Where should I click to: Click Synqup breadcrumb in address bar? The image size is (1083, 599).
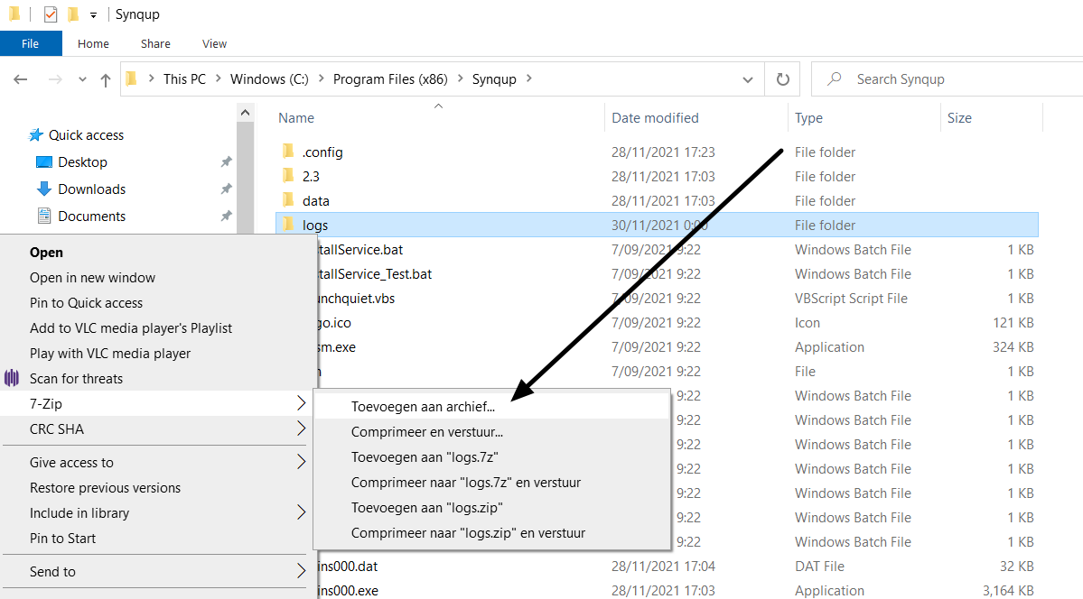click(494, 79)
